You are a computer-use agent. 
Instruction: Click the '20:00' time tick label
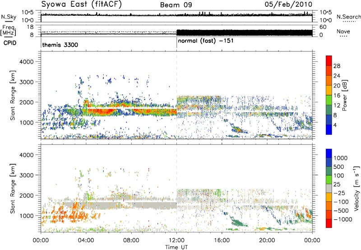pyautogui.click(x=267, y=241)
